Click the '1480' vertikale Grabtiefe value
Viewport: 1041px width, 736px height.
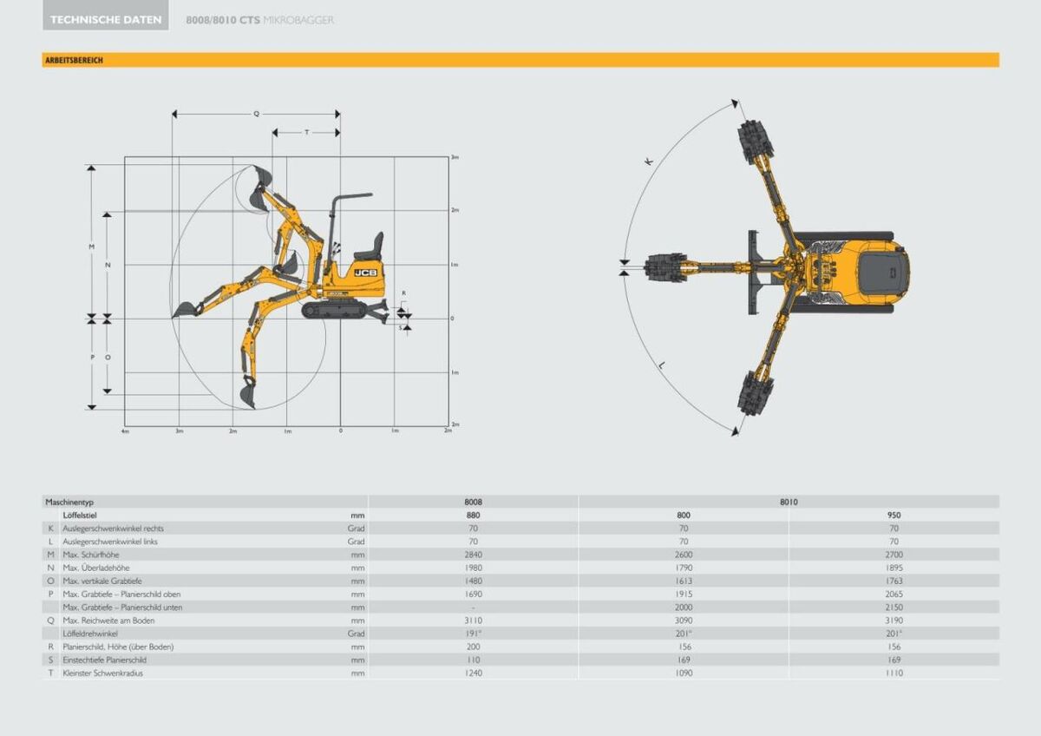473,581
